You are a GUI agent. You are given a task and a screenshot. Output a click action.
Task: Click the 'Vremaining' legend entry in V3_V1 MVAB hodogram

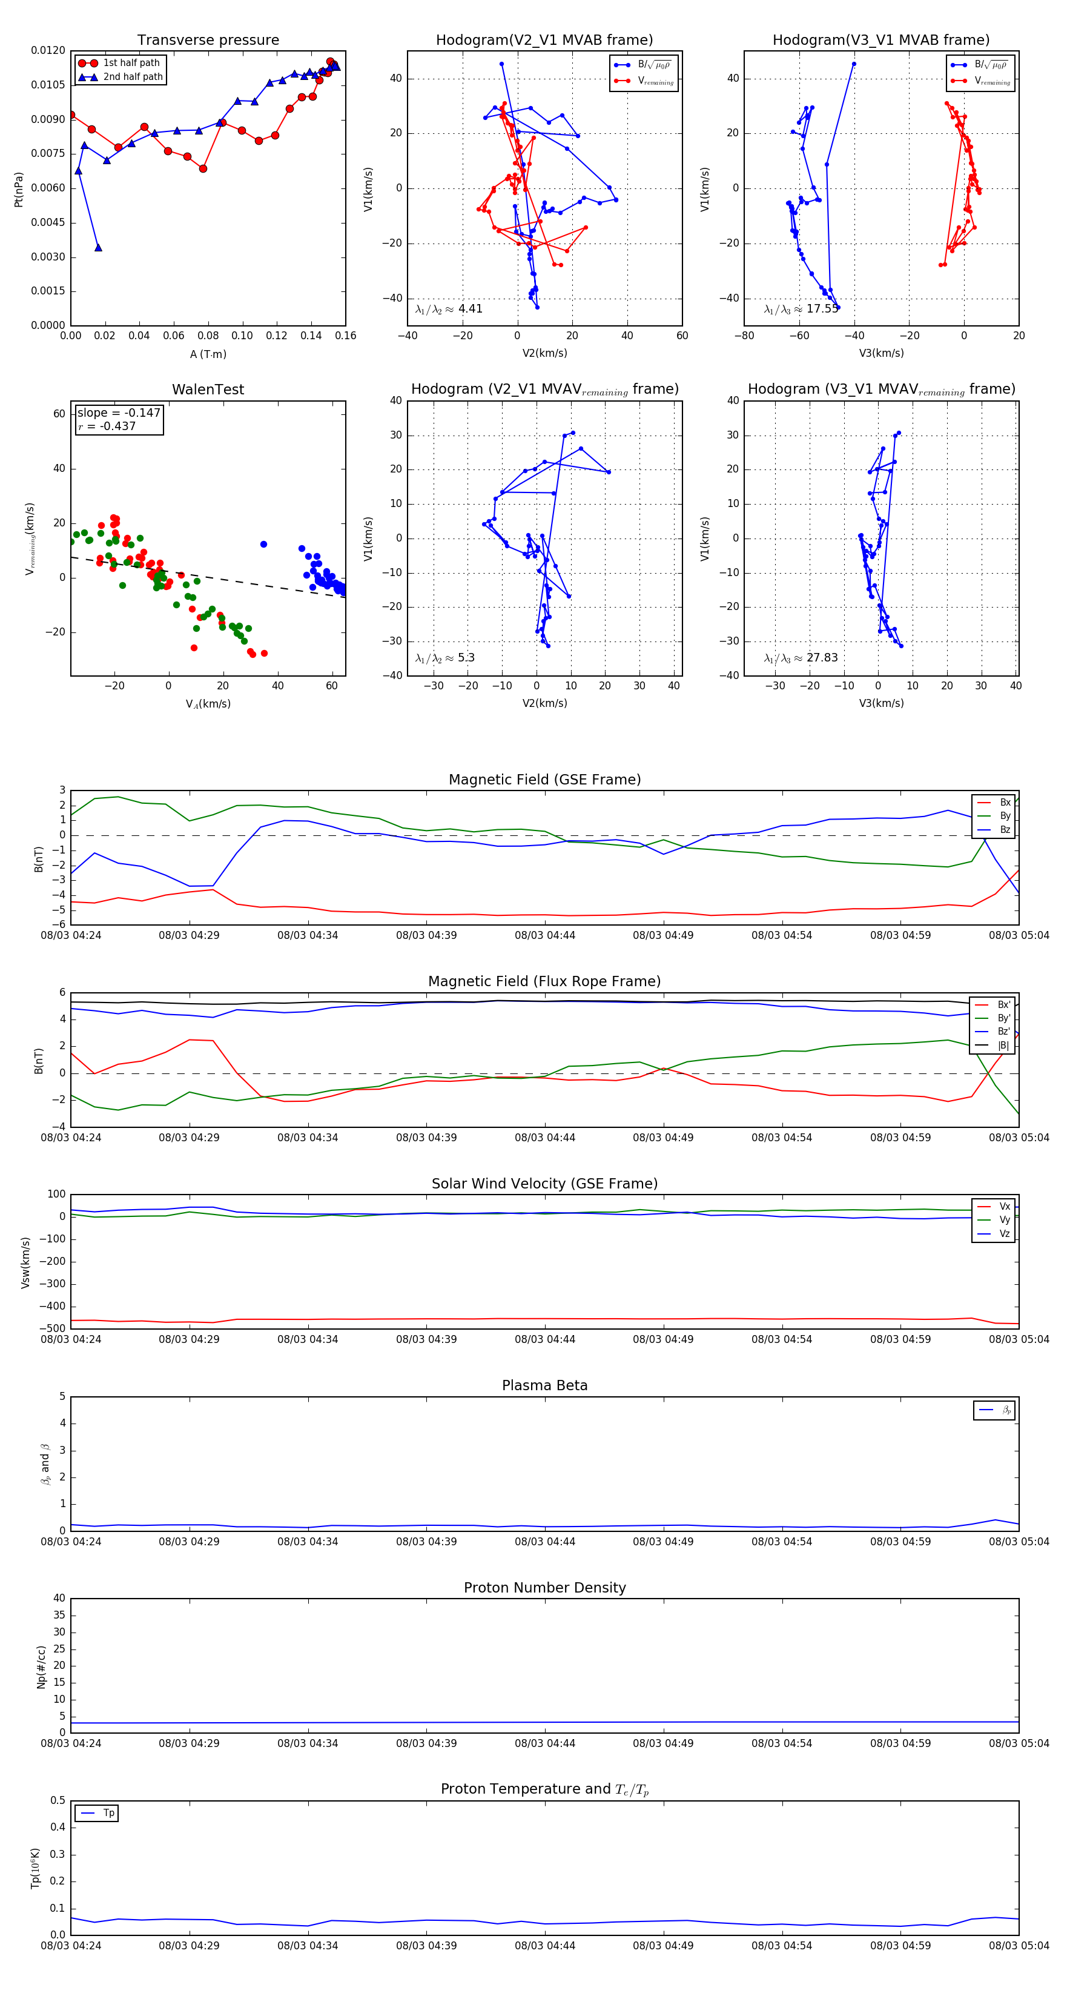(980, 81)
